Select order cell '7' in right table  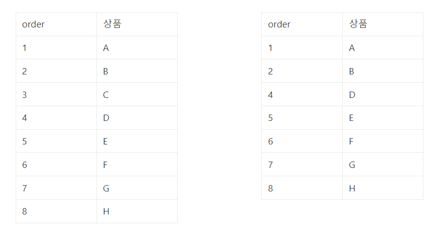[302, 165]
